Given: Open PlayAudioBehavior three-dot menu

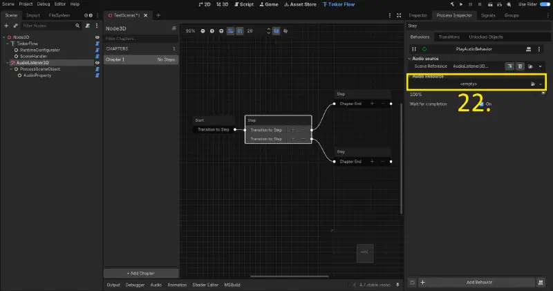Looking at the screenshot, I should [539, 49].
